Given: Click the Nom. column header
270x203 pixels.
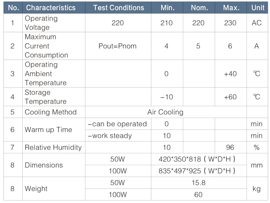Looking at the screenshot, I should point(198,8).
